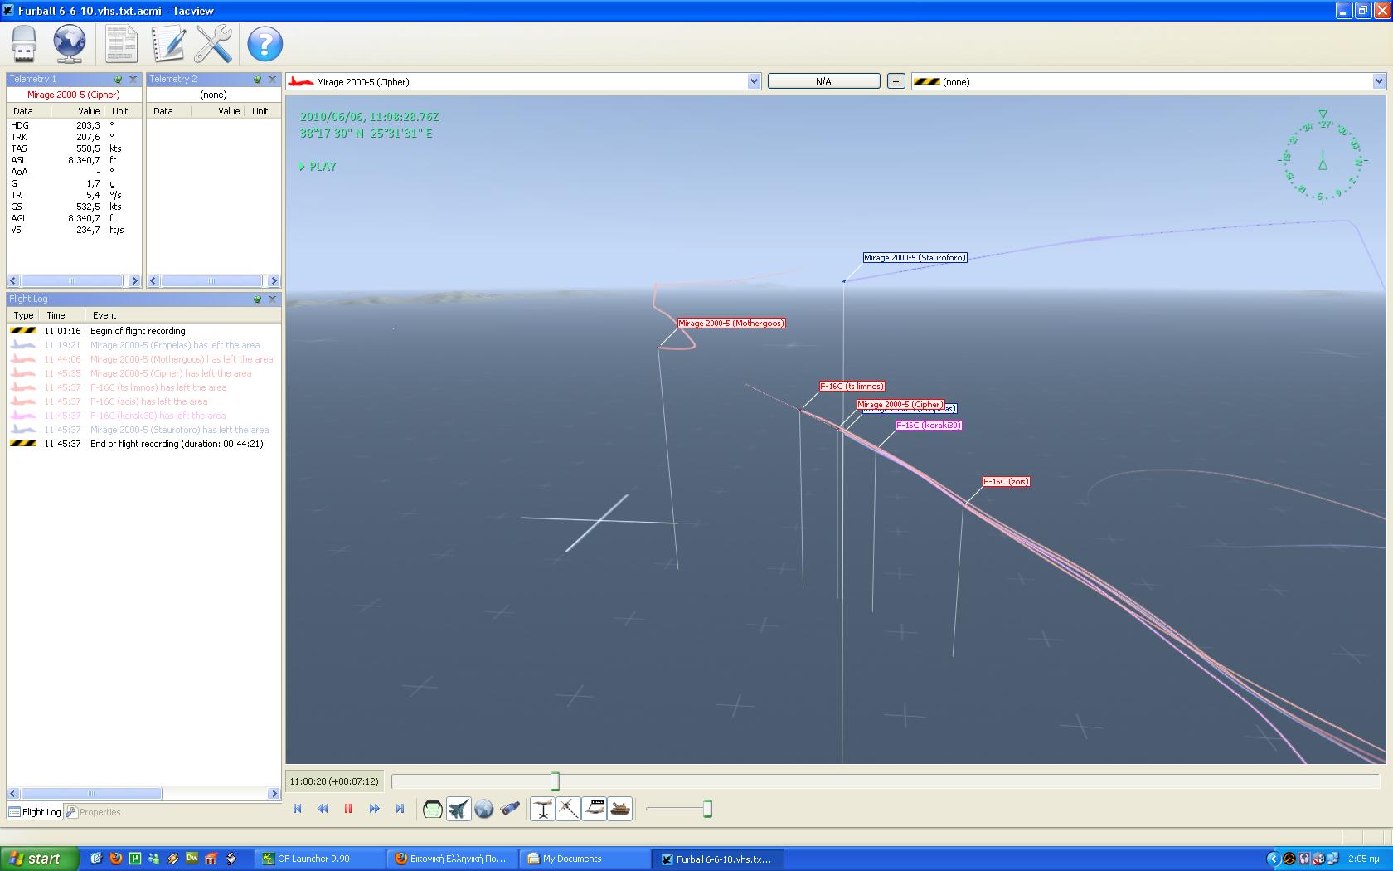Select the Flight Log tab
This screenshot has width=1393, height=871.
[35, 812]
